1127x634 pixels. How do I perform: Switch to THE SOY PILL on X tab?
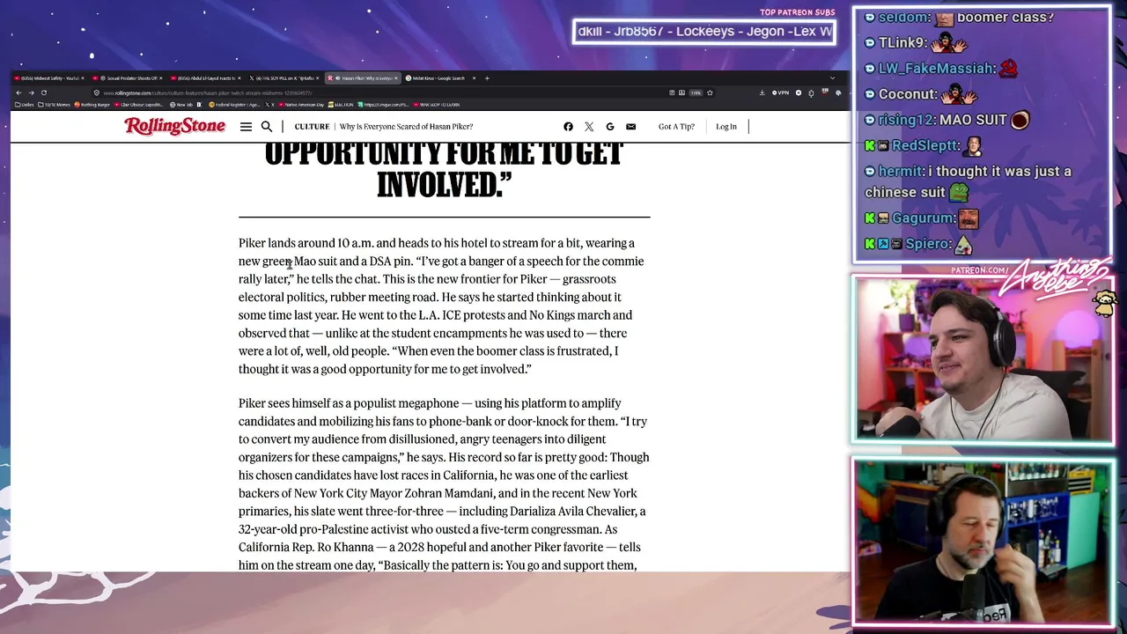[x=284, y=78]
